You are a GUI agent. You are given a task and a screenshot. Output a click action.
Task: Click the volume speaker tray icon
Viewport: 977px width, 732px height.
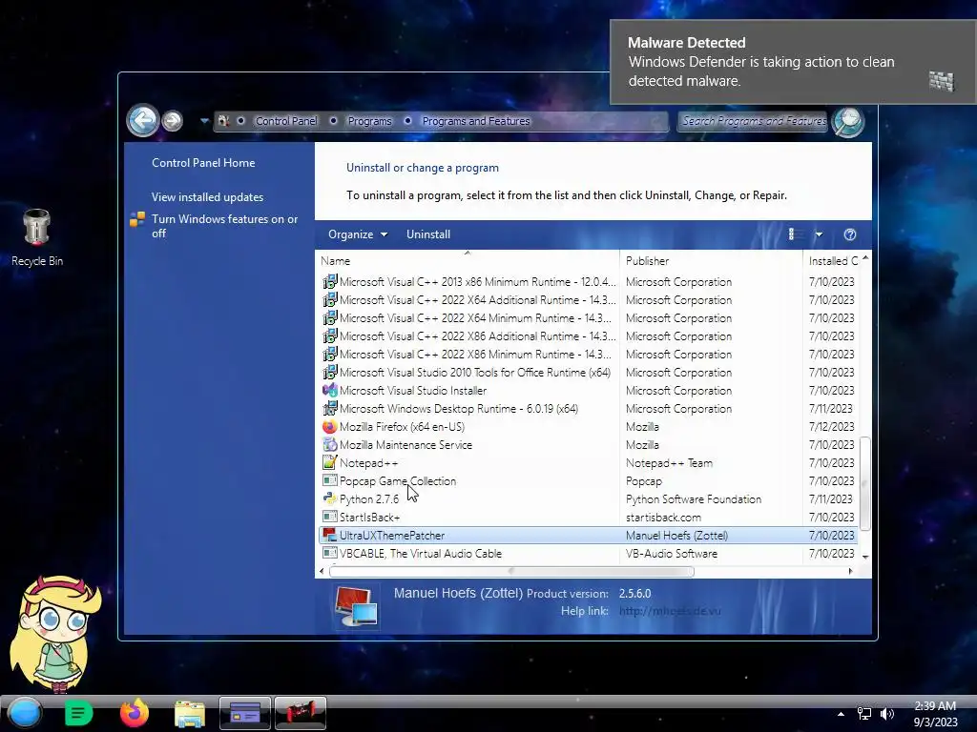887,714
